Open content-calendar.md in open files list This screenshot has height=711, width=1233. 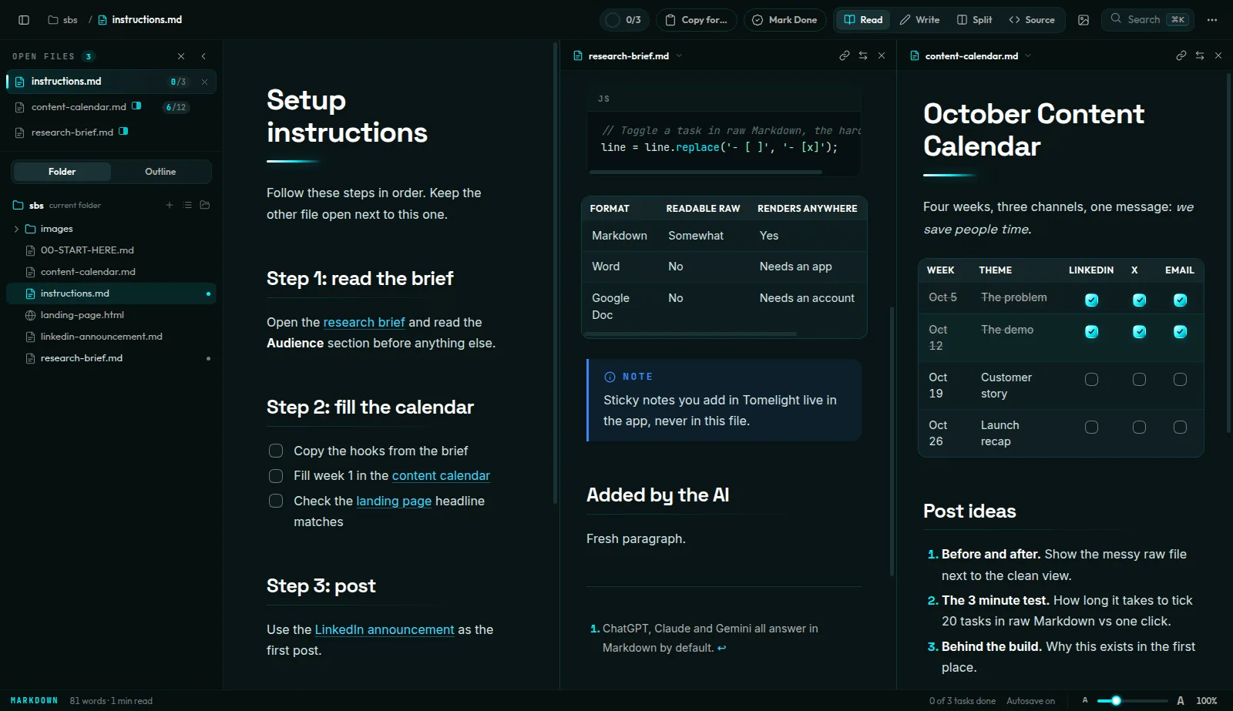(111, 107)
